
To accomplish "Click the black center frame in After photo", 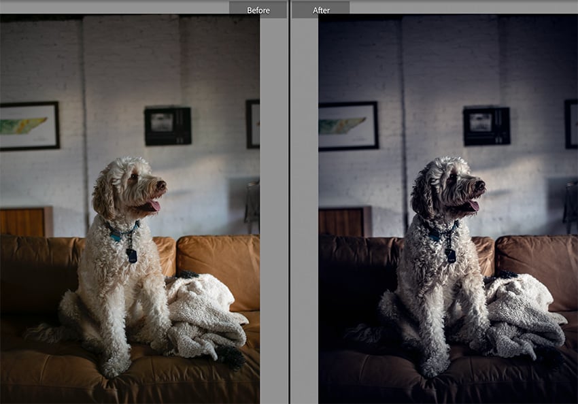I will (487, 126).
